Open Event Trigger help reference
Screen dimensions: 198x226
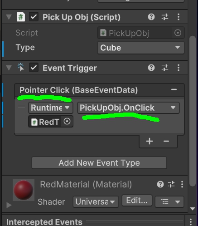click(151, 68)
